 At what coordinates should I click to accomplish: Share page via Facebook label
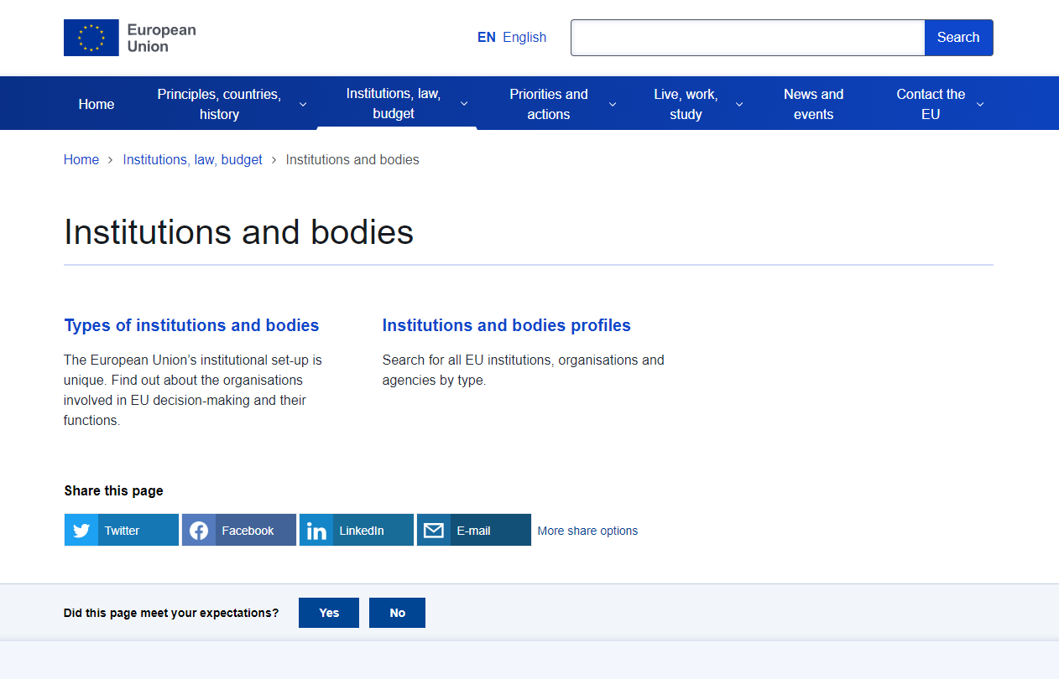point(248,531)
